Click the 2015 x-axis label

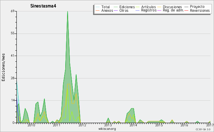coord(159,125)
